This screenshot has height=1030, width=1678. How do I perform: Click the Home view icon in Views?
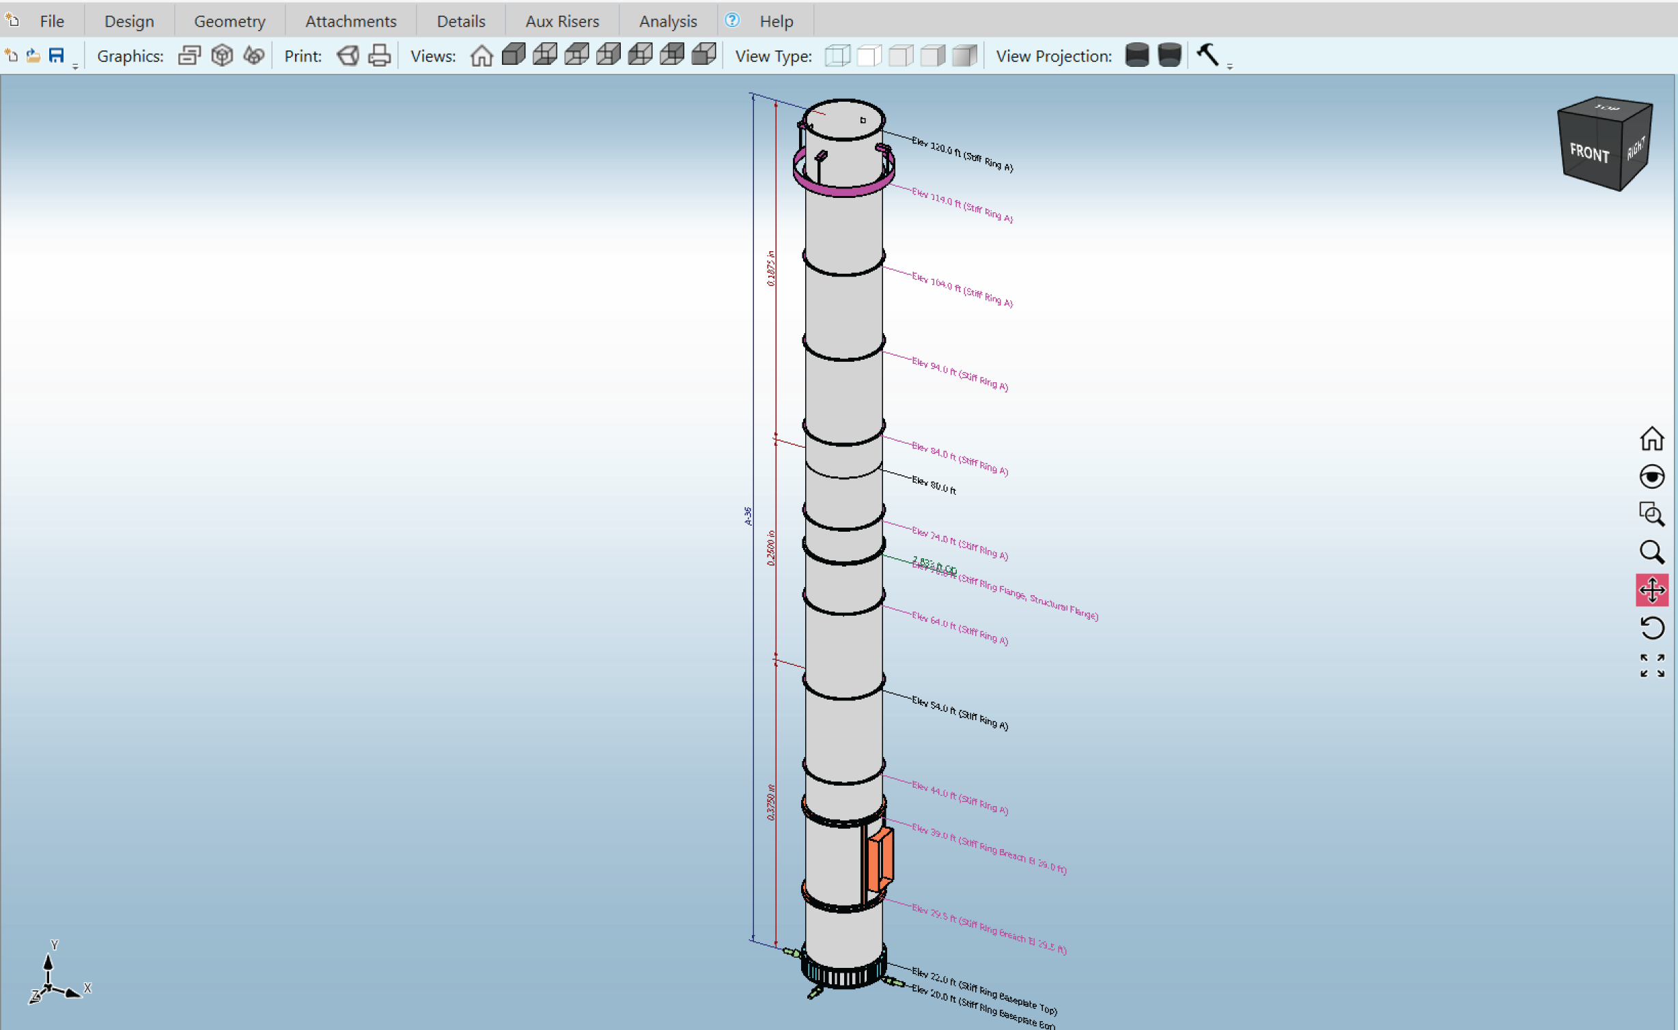(x=481, y=55)
